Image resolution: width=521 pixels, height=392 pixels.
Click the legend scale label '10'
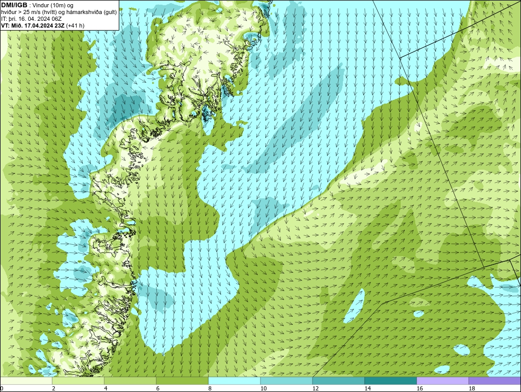pyautogui.click(x=263, y=388)
